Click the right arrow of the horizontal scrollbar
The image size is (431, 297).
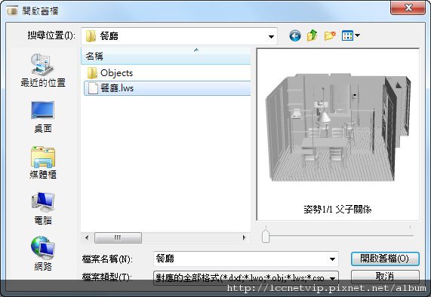[244, 237]
